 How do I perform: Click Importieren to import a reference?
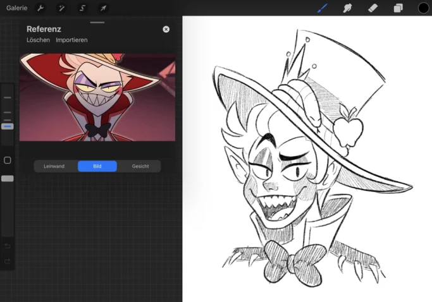tap(71, 40)
